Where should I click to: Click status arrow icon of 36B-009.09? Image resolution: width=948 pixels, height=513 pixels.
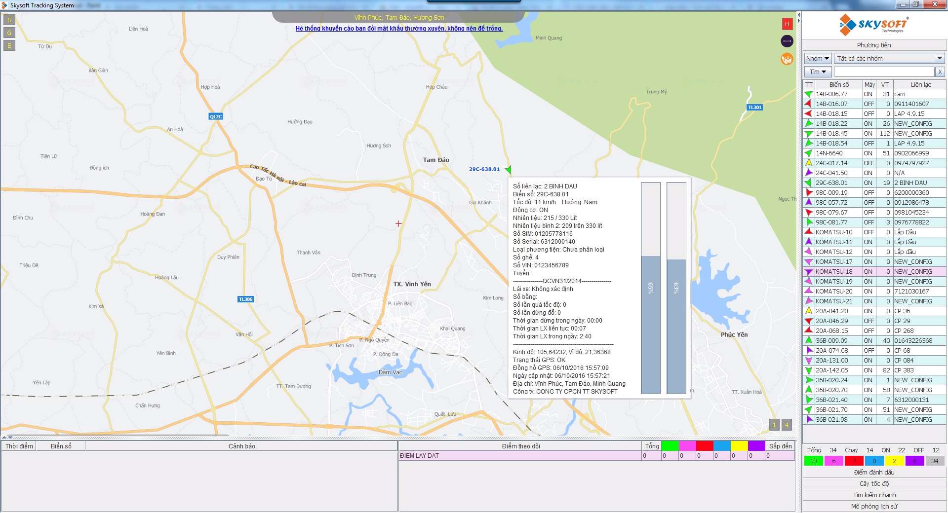click(809, 340)
